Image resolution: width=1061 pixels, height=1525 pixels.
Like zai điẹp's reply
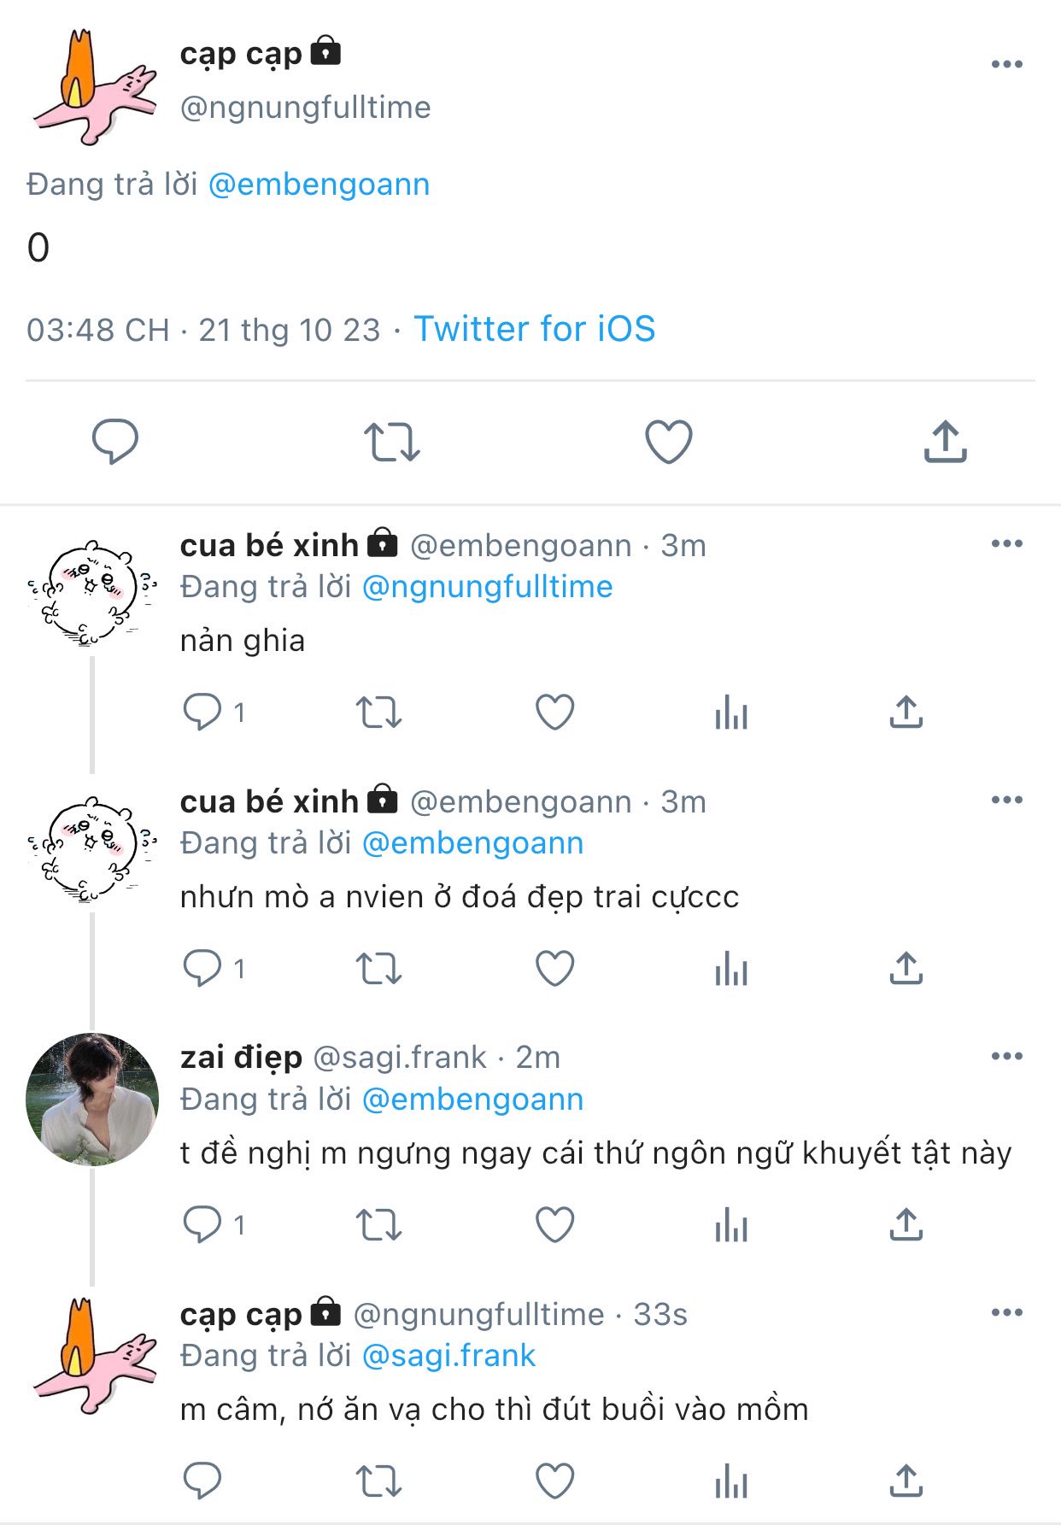click(554, 1224)
